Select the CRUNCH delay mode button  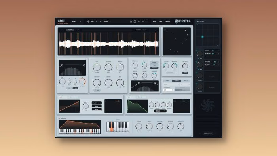154,68
